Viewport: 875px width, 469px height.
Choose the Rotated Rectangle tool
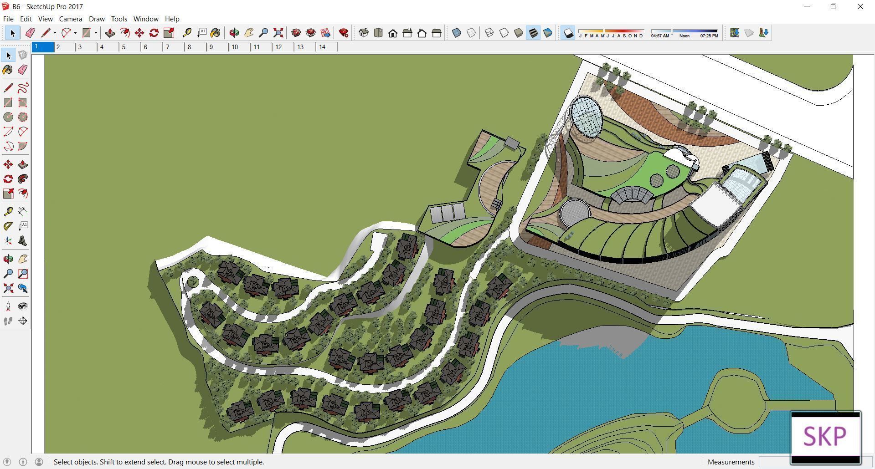coord(23,102)
